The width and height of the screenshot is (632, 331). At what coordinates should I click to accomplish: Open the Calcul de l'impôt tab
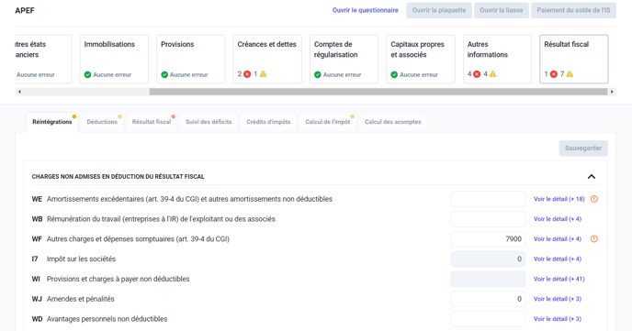coord(328,122)
